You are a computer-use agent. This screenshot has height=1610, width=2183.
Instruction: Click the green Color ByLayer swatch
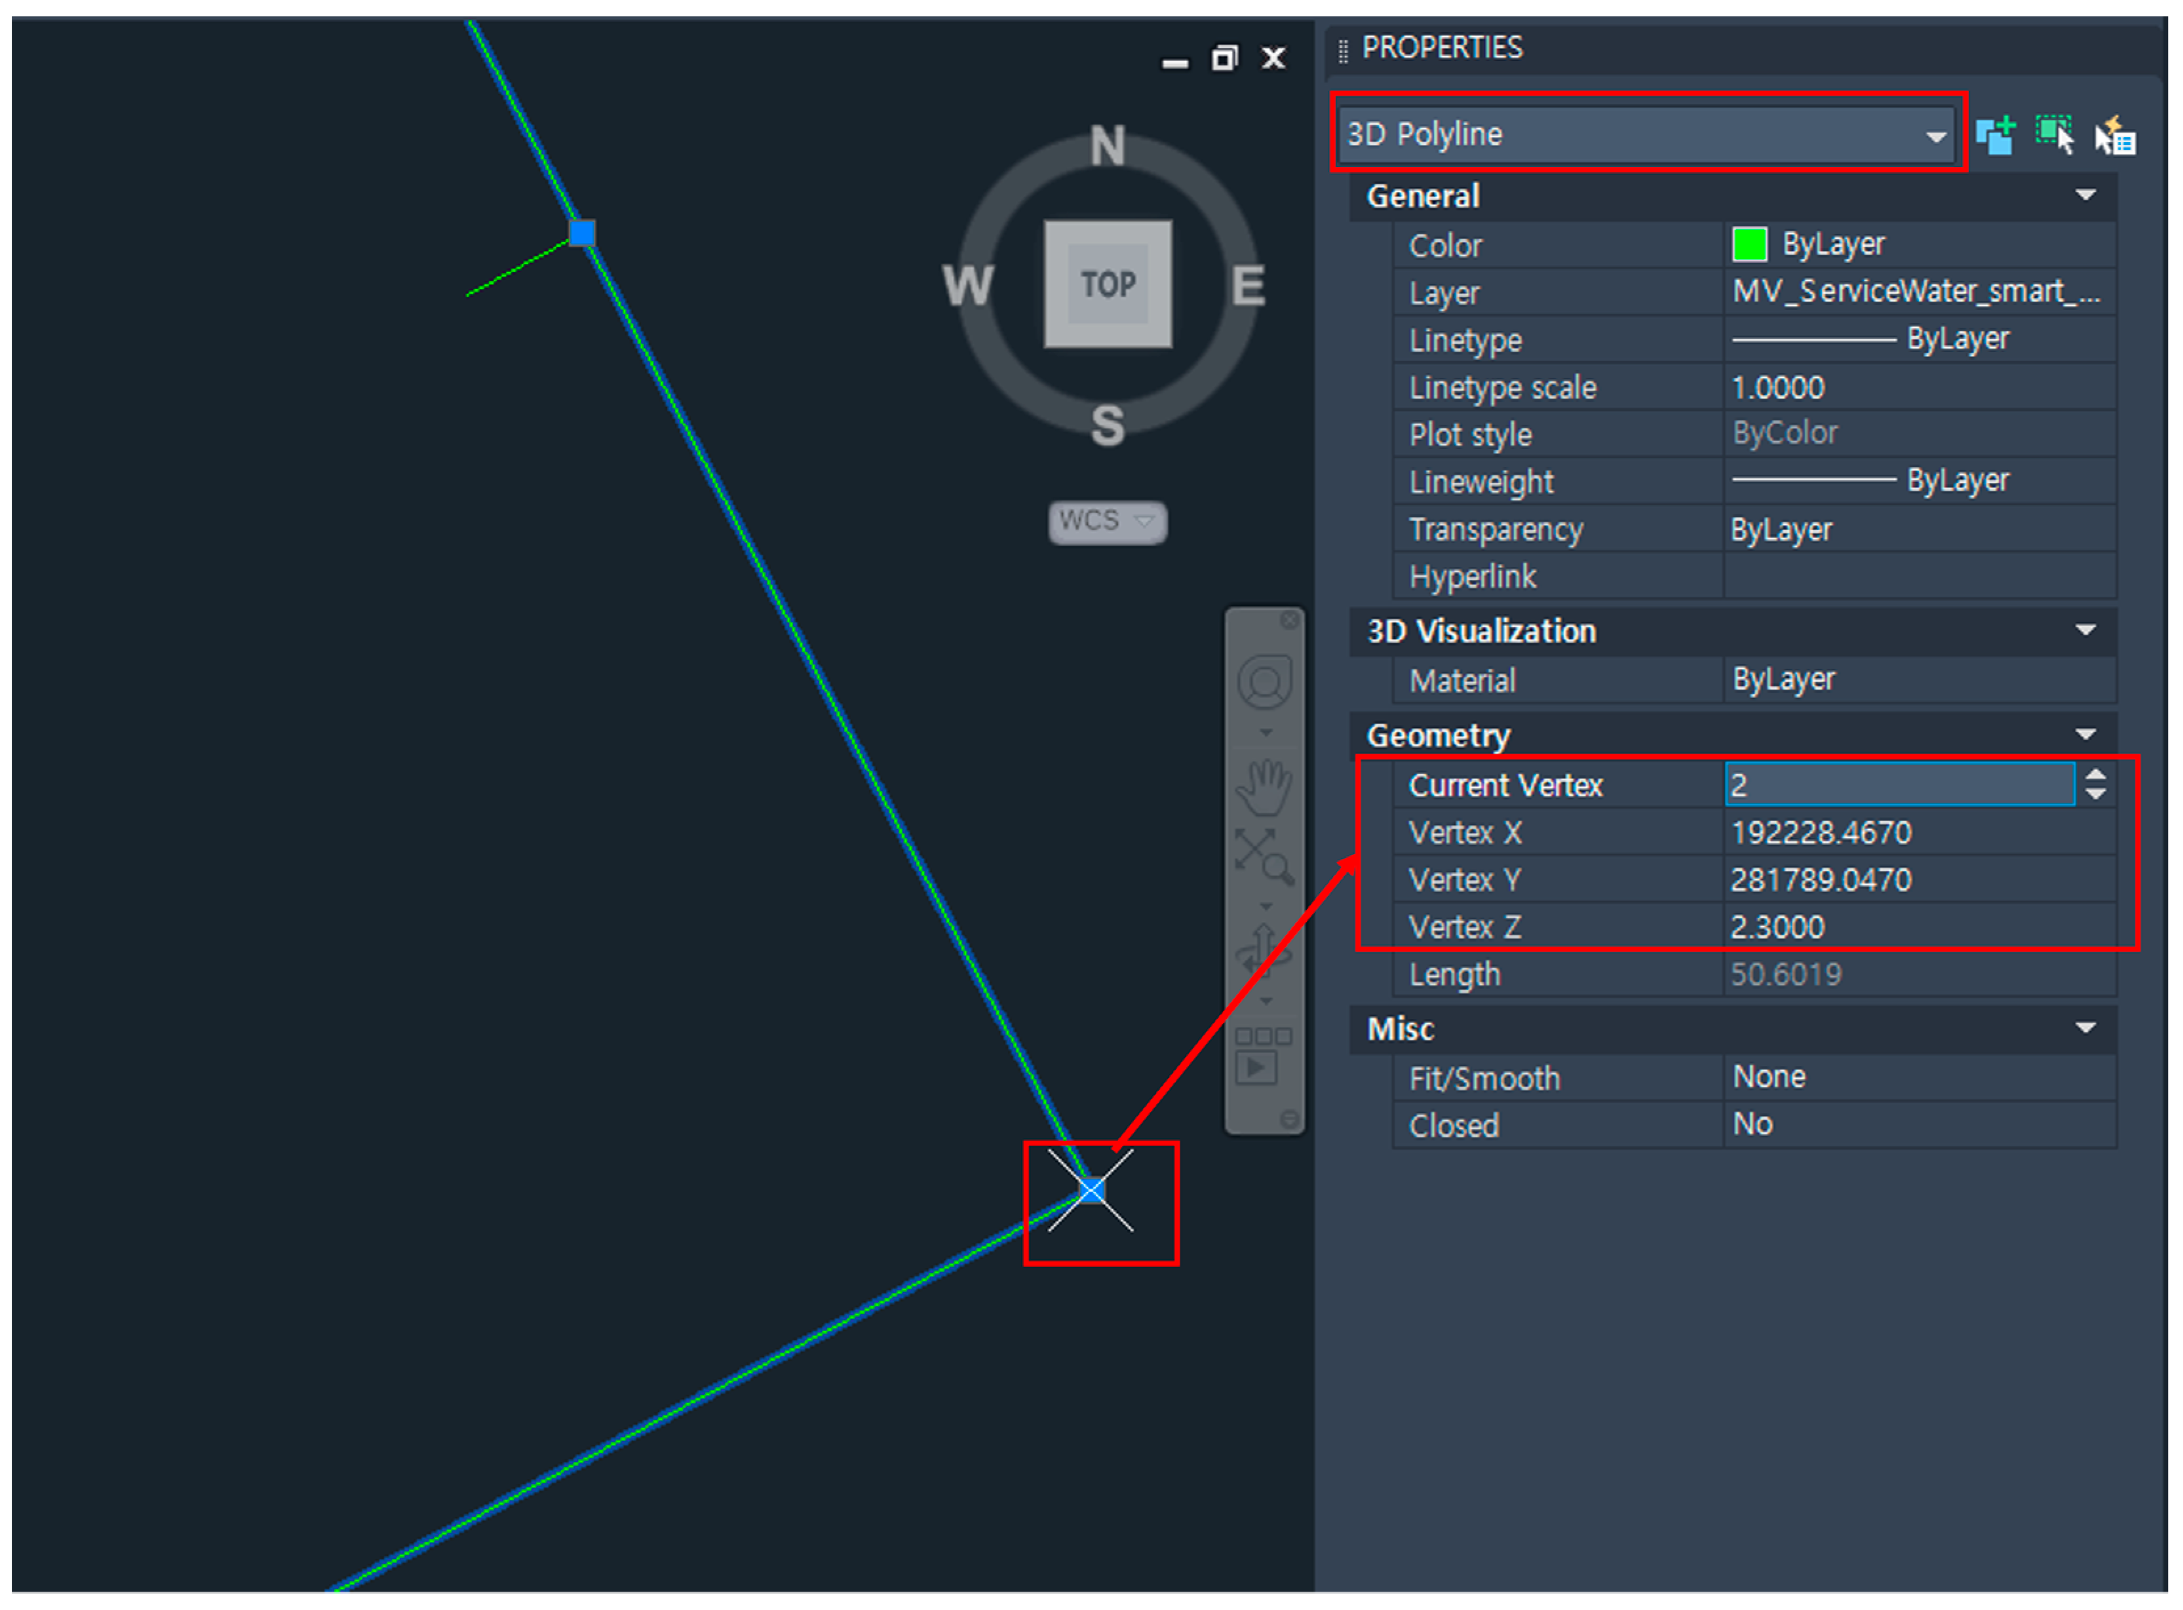(x=1749, y=244)
